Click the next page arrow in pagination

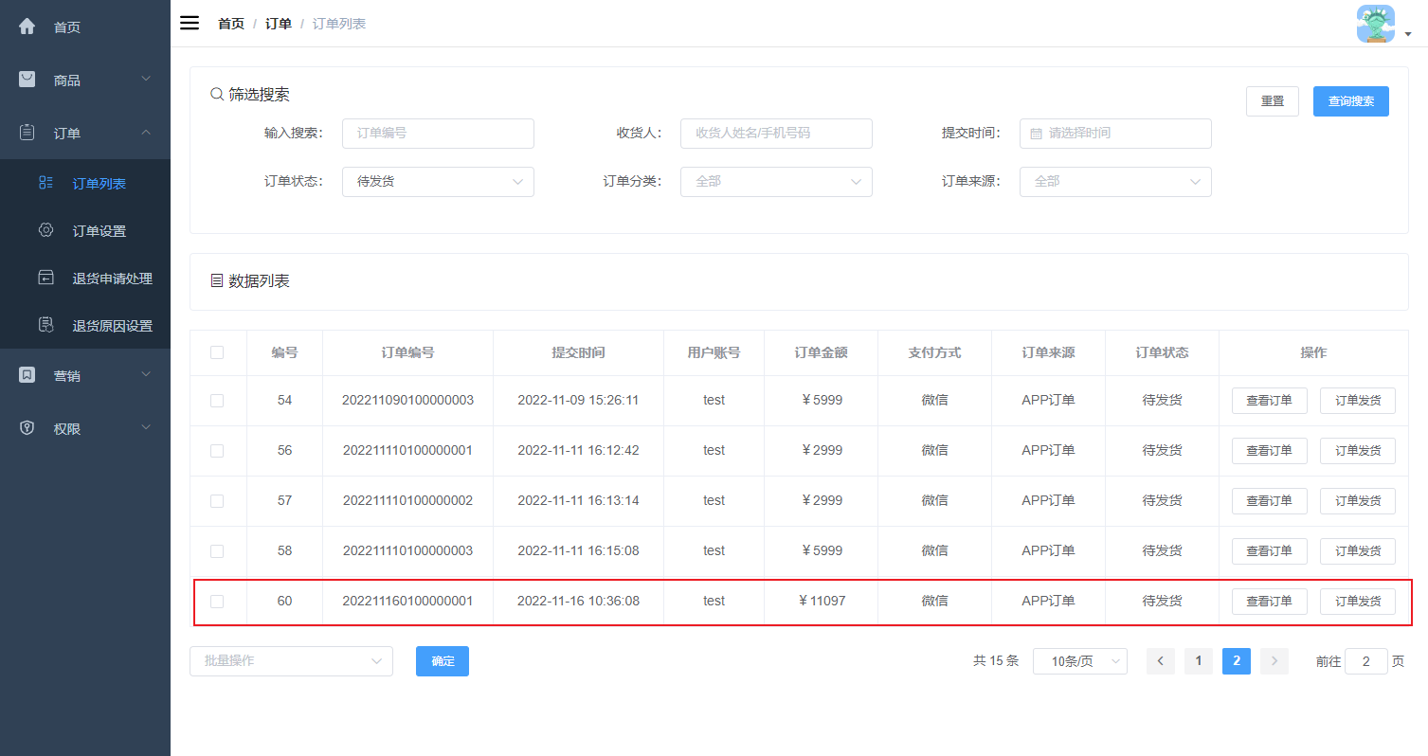(x=1274, y=661)
